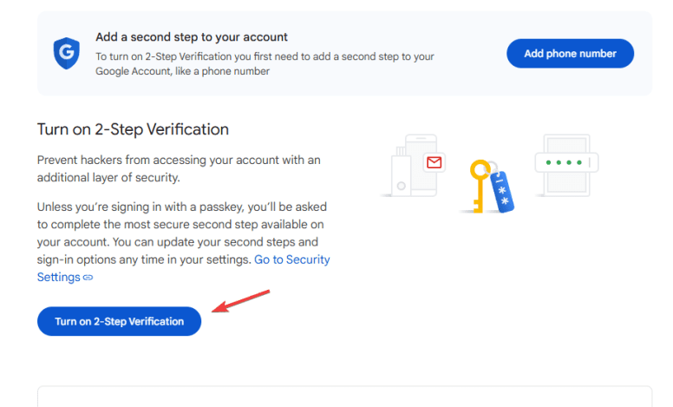Click the "Add a second step to your account" heading
Viewport: 673px width, 407px height.
191,37
